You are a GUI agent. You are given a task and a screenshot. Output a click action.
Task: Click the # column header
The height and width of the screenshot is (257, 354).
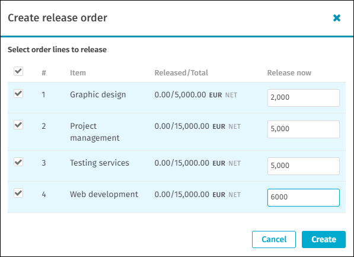pyautogui.click(x=44, y=73)
